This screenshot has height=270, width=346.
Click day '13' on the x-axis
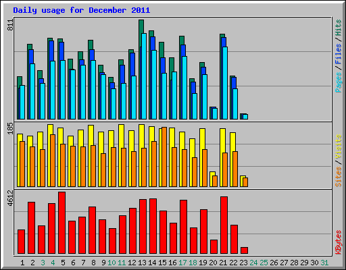point(142,263)
